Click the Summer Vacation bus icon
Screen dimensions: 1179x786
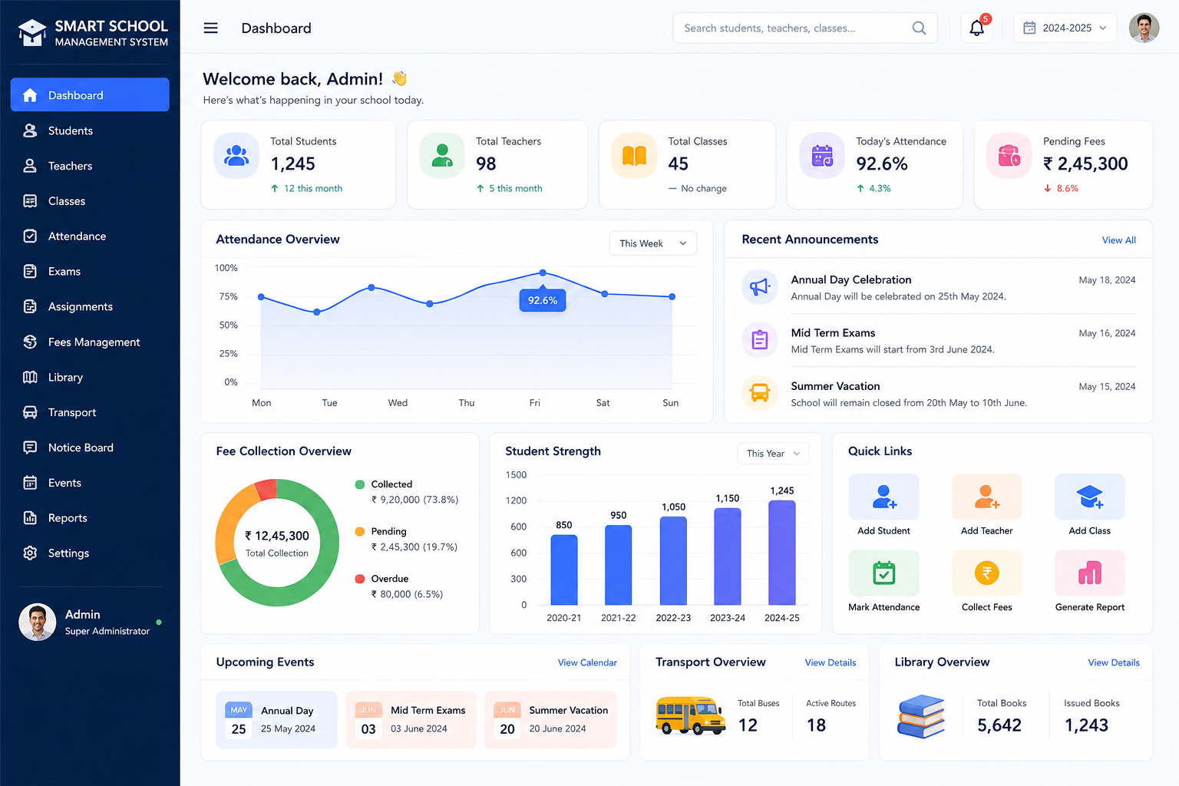point(760,393)
